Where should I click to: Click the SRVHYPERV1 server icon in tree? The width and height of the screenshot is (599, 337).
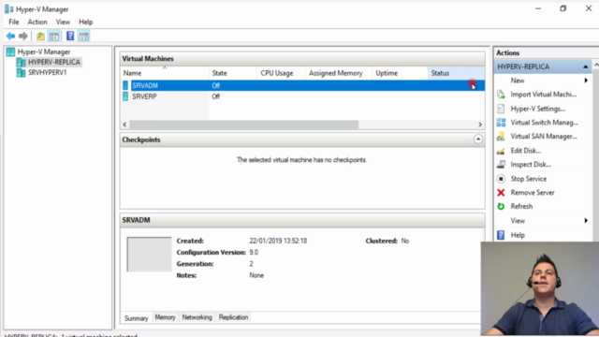point(21,73)
